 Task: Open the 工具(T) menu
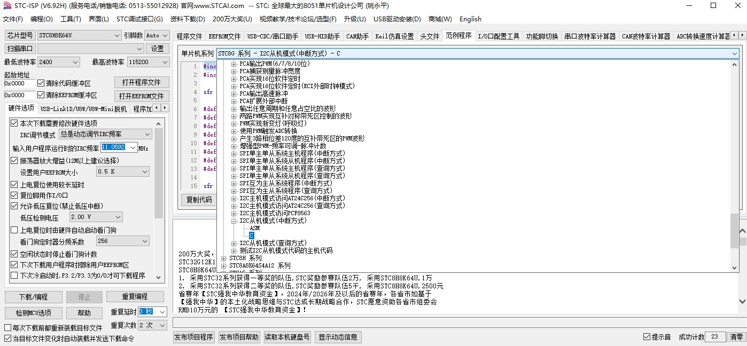(71, 19)
